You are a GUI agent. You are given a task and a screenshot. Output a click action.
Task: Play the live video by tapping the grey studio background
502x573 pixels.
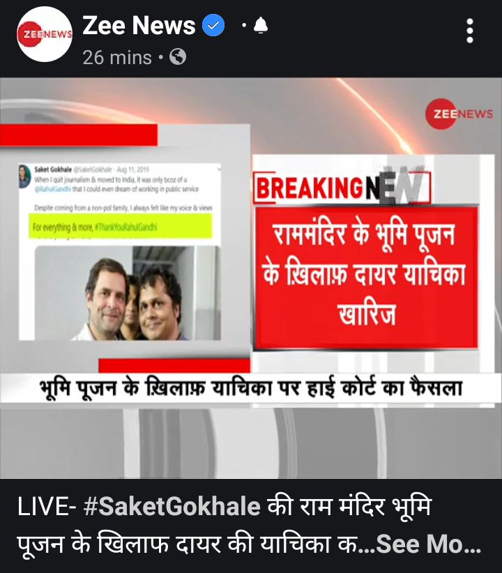coord(251,442)
